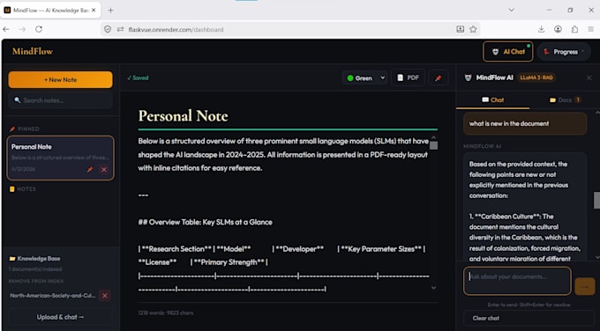Click the note editor scroll down arrow
The image size is (600, 331).
[433, 288]
